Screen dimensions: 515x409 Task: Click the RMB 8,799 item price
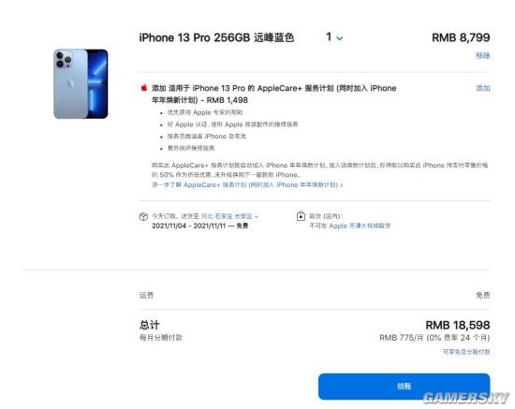[x=461, y=37]
